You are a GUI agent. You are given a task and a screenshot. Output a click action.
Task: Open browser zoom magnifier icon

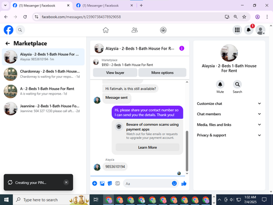235,17
